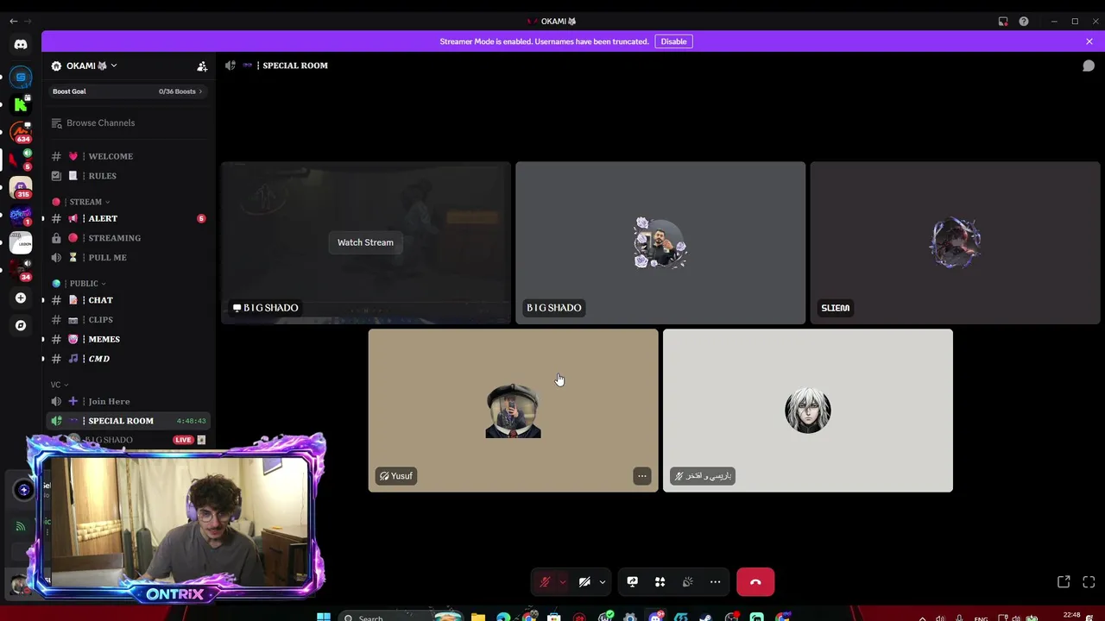1105x621 pixels.
Task: Join the PULL ME voice channel
Action: pos(128,257)
